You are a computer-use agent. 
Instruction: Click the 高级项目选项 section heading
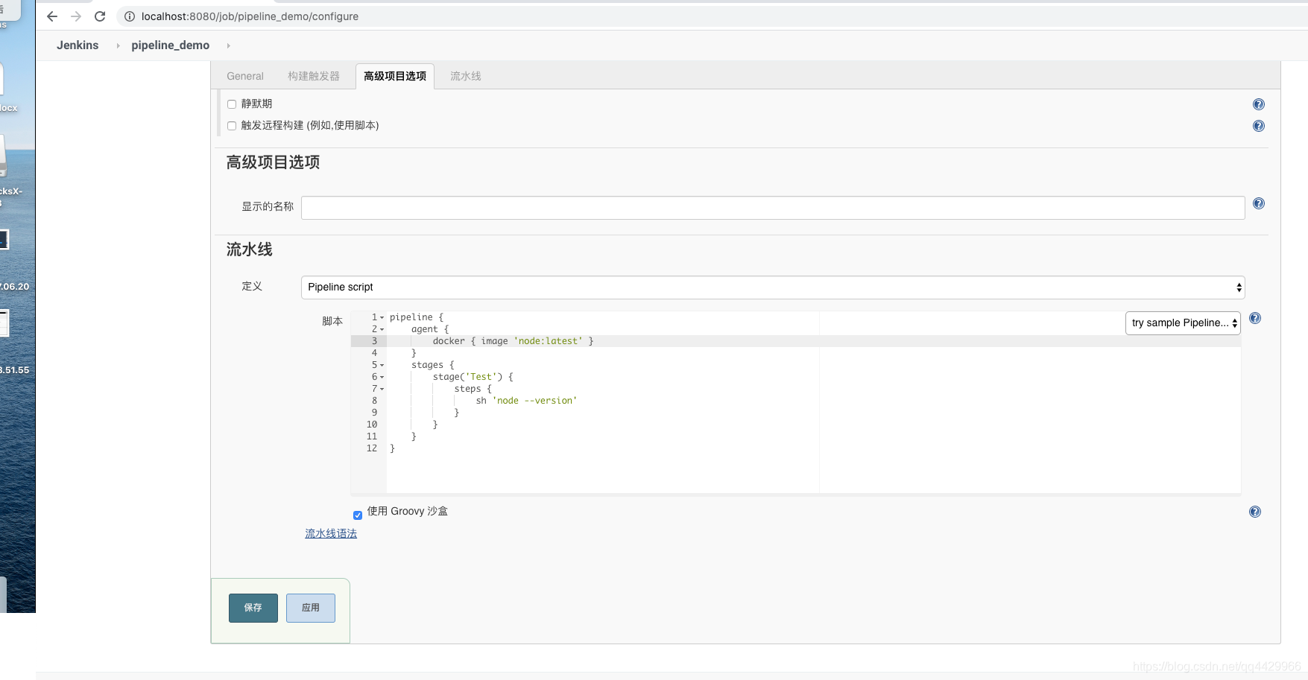click(x=274, y=162)
